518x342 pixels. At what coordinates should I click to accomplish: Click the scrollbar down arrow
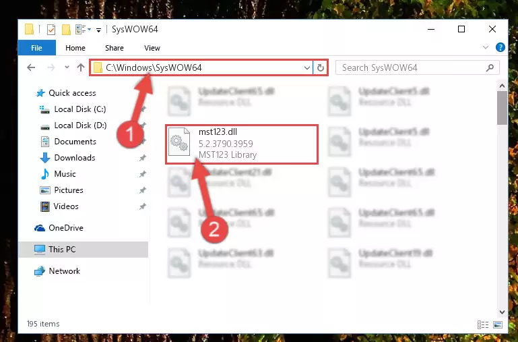502,312
